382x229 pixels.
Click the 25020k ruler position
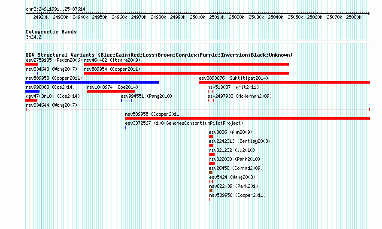(x=236, y=17)
